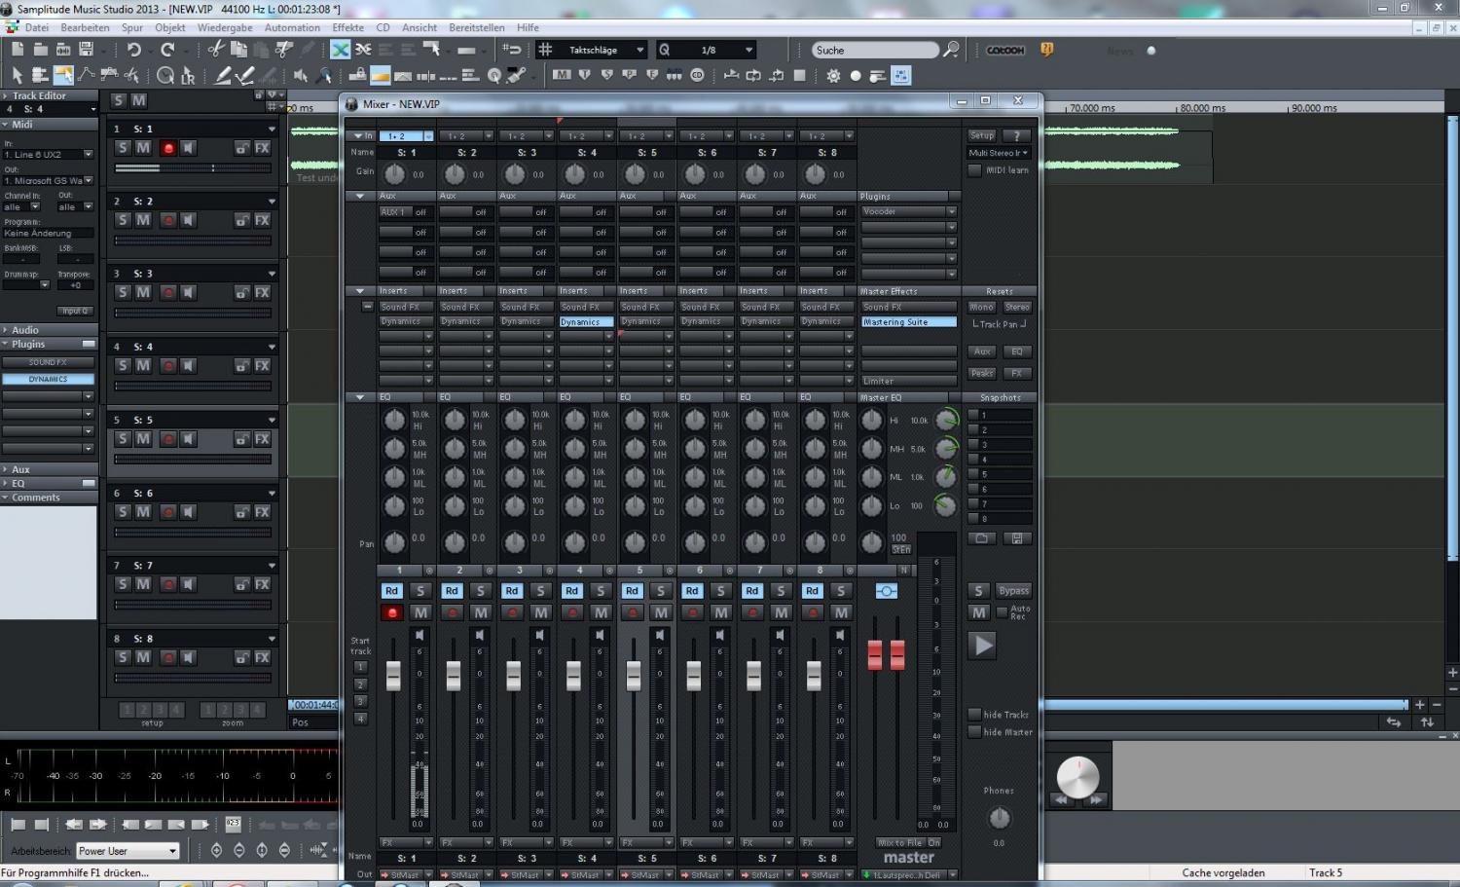Open the Automation menu
This screenshot has width=1460, height=887.
point(292,27)
